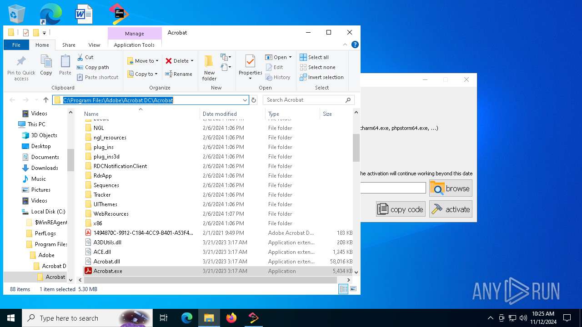
Task: Click Select all in ribbon
Action: pyautogui.click(x=314, y=57)
